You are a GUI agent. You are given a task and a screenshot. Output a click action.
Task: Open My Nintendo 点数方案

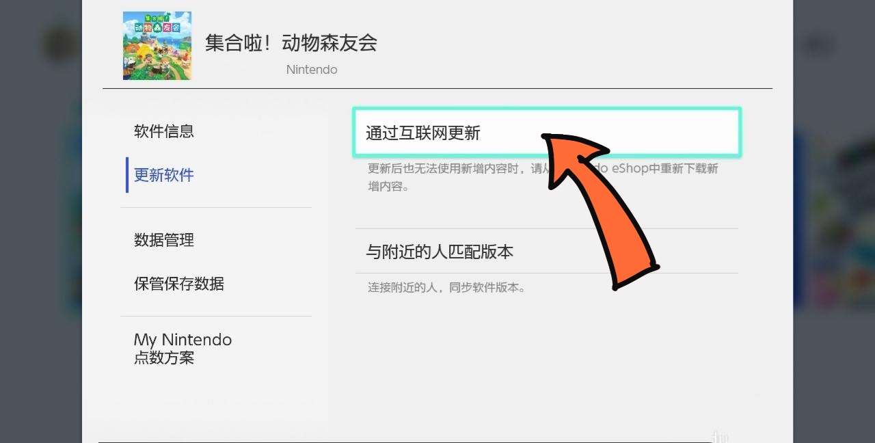(183, 349)
